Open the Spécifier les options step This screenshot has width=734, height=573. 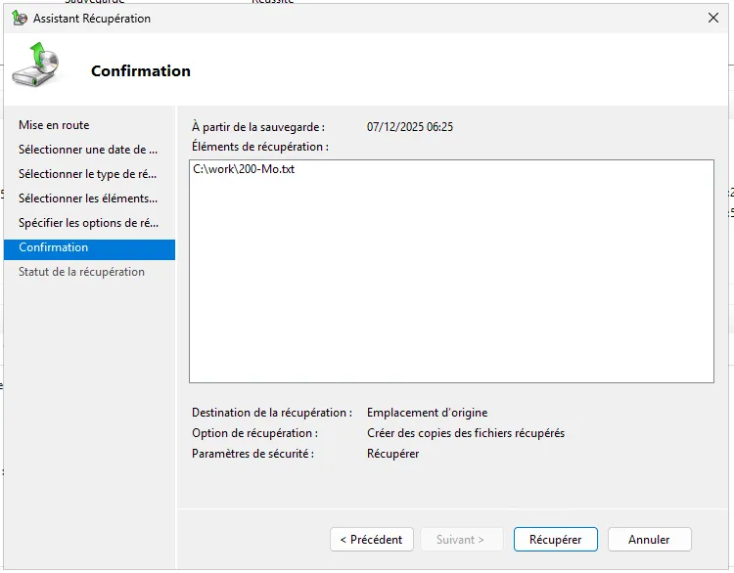(x=88, y=223)
